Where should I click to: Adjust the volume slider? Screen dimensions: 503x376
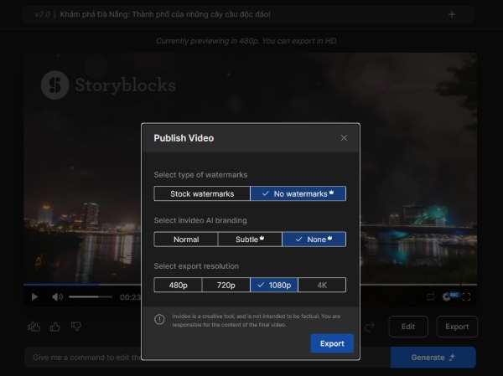91,296
